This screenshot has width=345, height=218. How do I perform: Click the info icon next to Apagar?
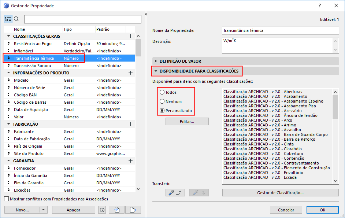(x=102, y=210)
